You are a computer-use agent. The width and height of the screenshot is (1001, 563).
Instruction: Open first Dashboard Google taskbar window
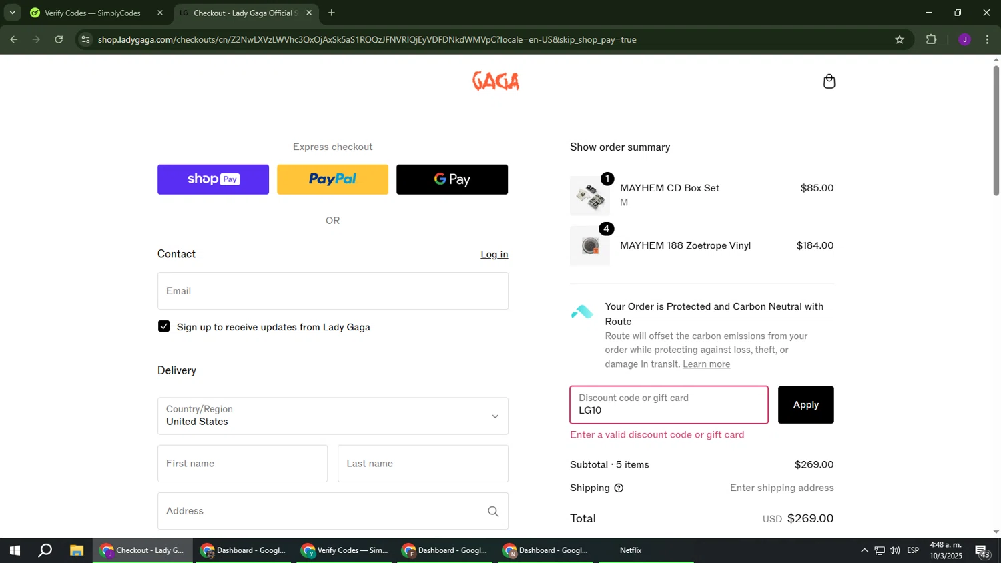coord(244,550)
